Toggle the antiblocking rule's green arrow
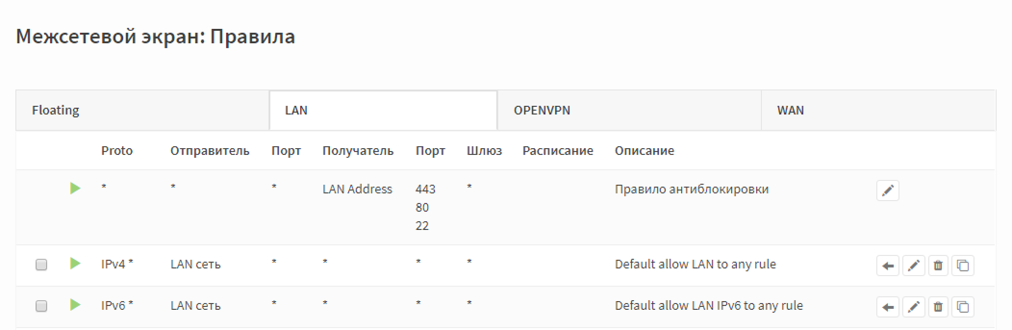1012x330 pixels. (75, 188)
